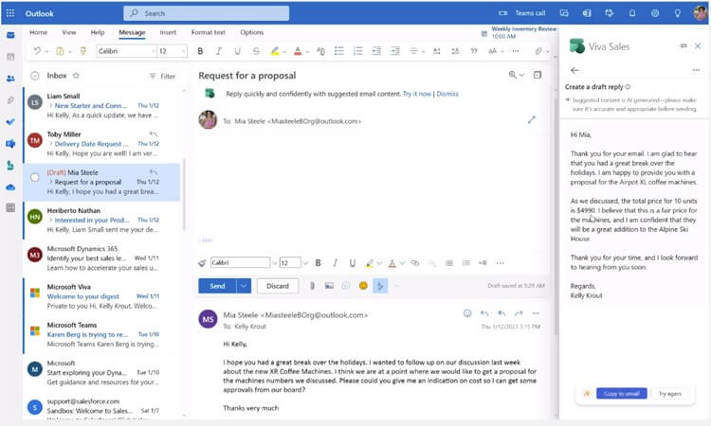Switch to the Insert tab
The height and width of the screenshot is (426, 711).
tap(168, 32)
